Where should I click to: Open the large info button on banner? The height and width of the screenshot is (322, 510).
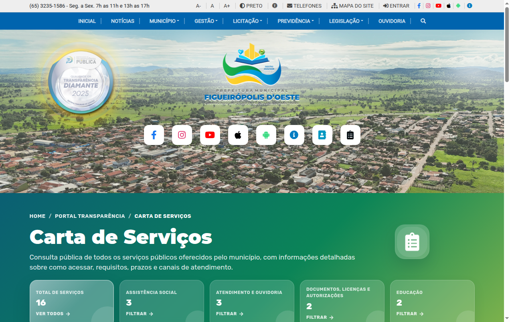click(294, 135)
